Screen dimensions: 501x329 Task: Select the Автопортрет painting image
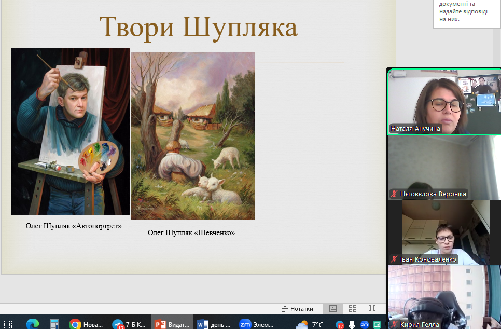coord(71,131)
